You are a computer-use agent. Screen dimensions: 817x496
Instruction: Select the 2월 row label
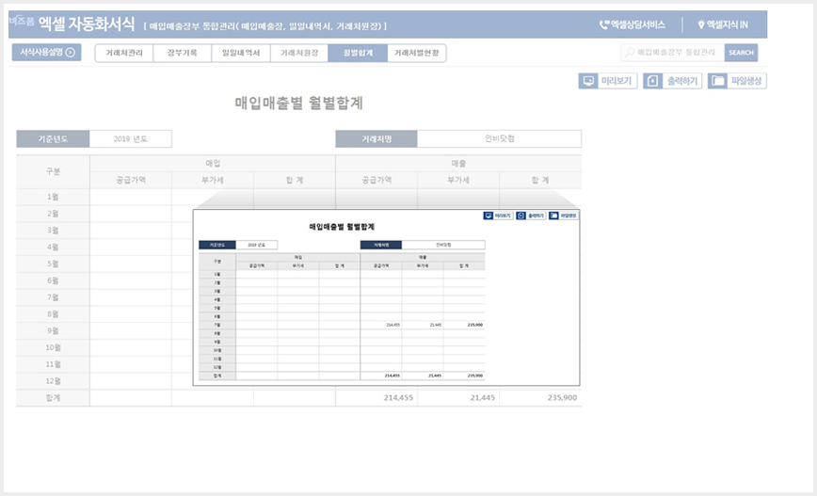[x=53, y=214]
